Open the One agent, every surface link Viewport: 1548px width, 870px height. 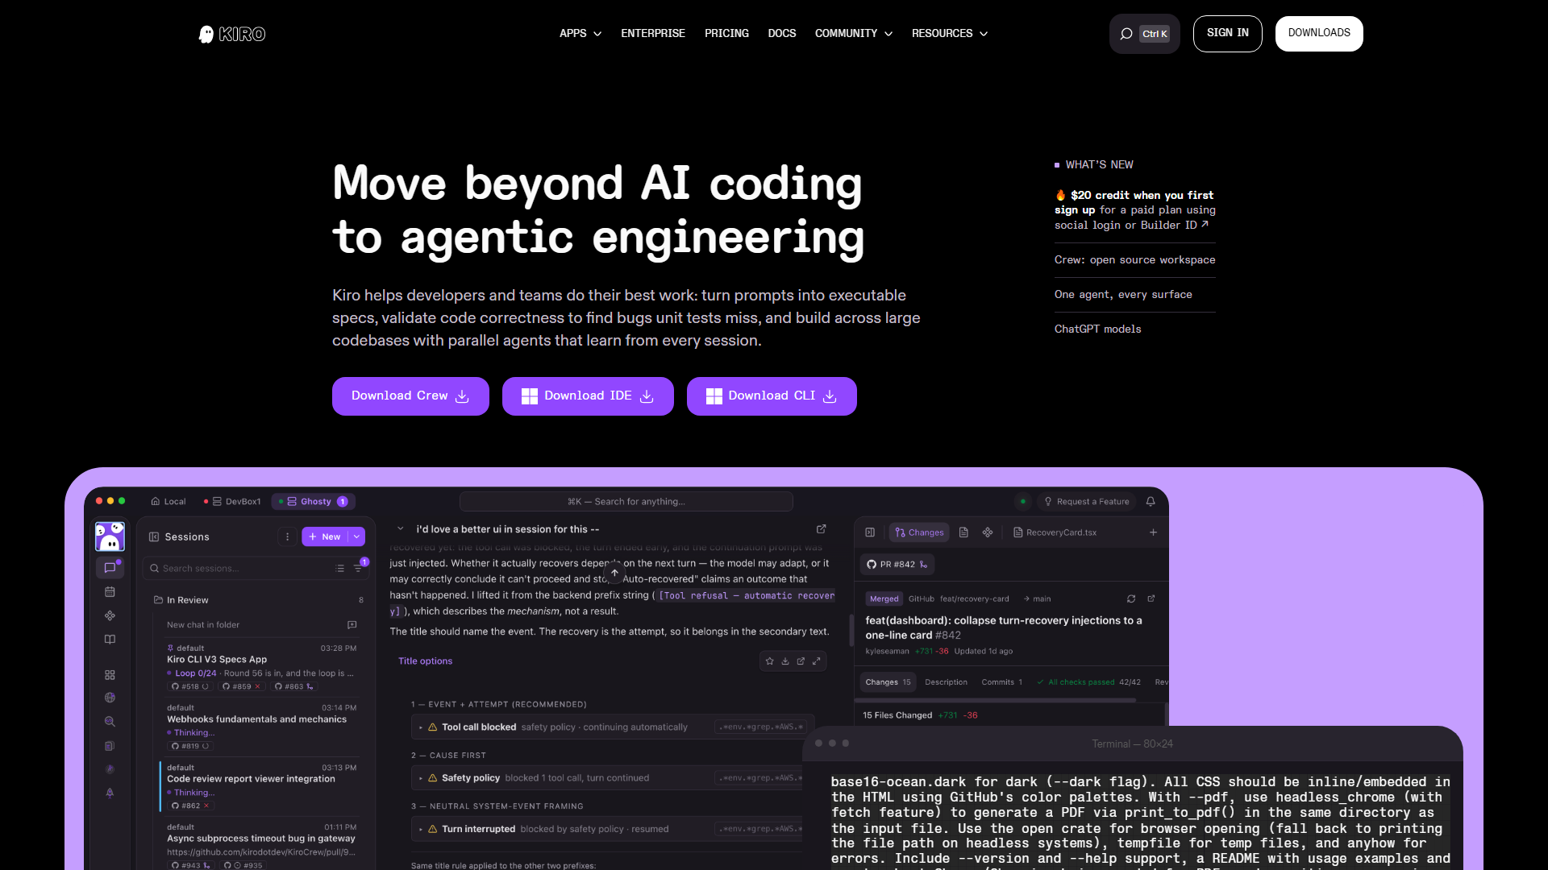click(x=1123, y=295)
